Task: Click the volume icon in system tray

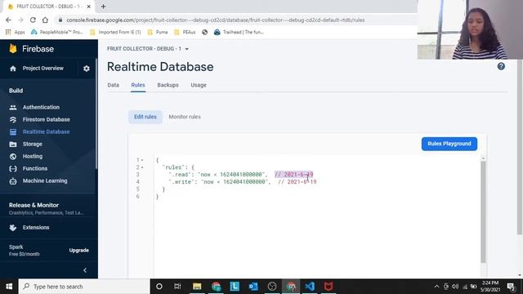Action: (455, 287)
